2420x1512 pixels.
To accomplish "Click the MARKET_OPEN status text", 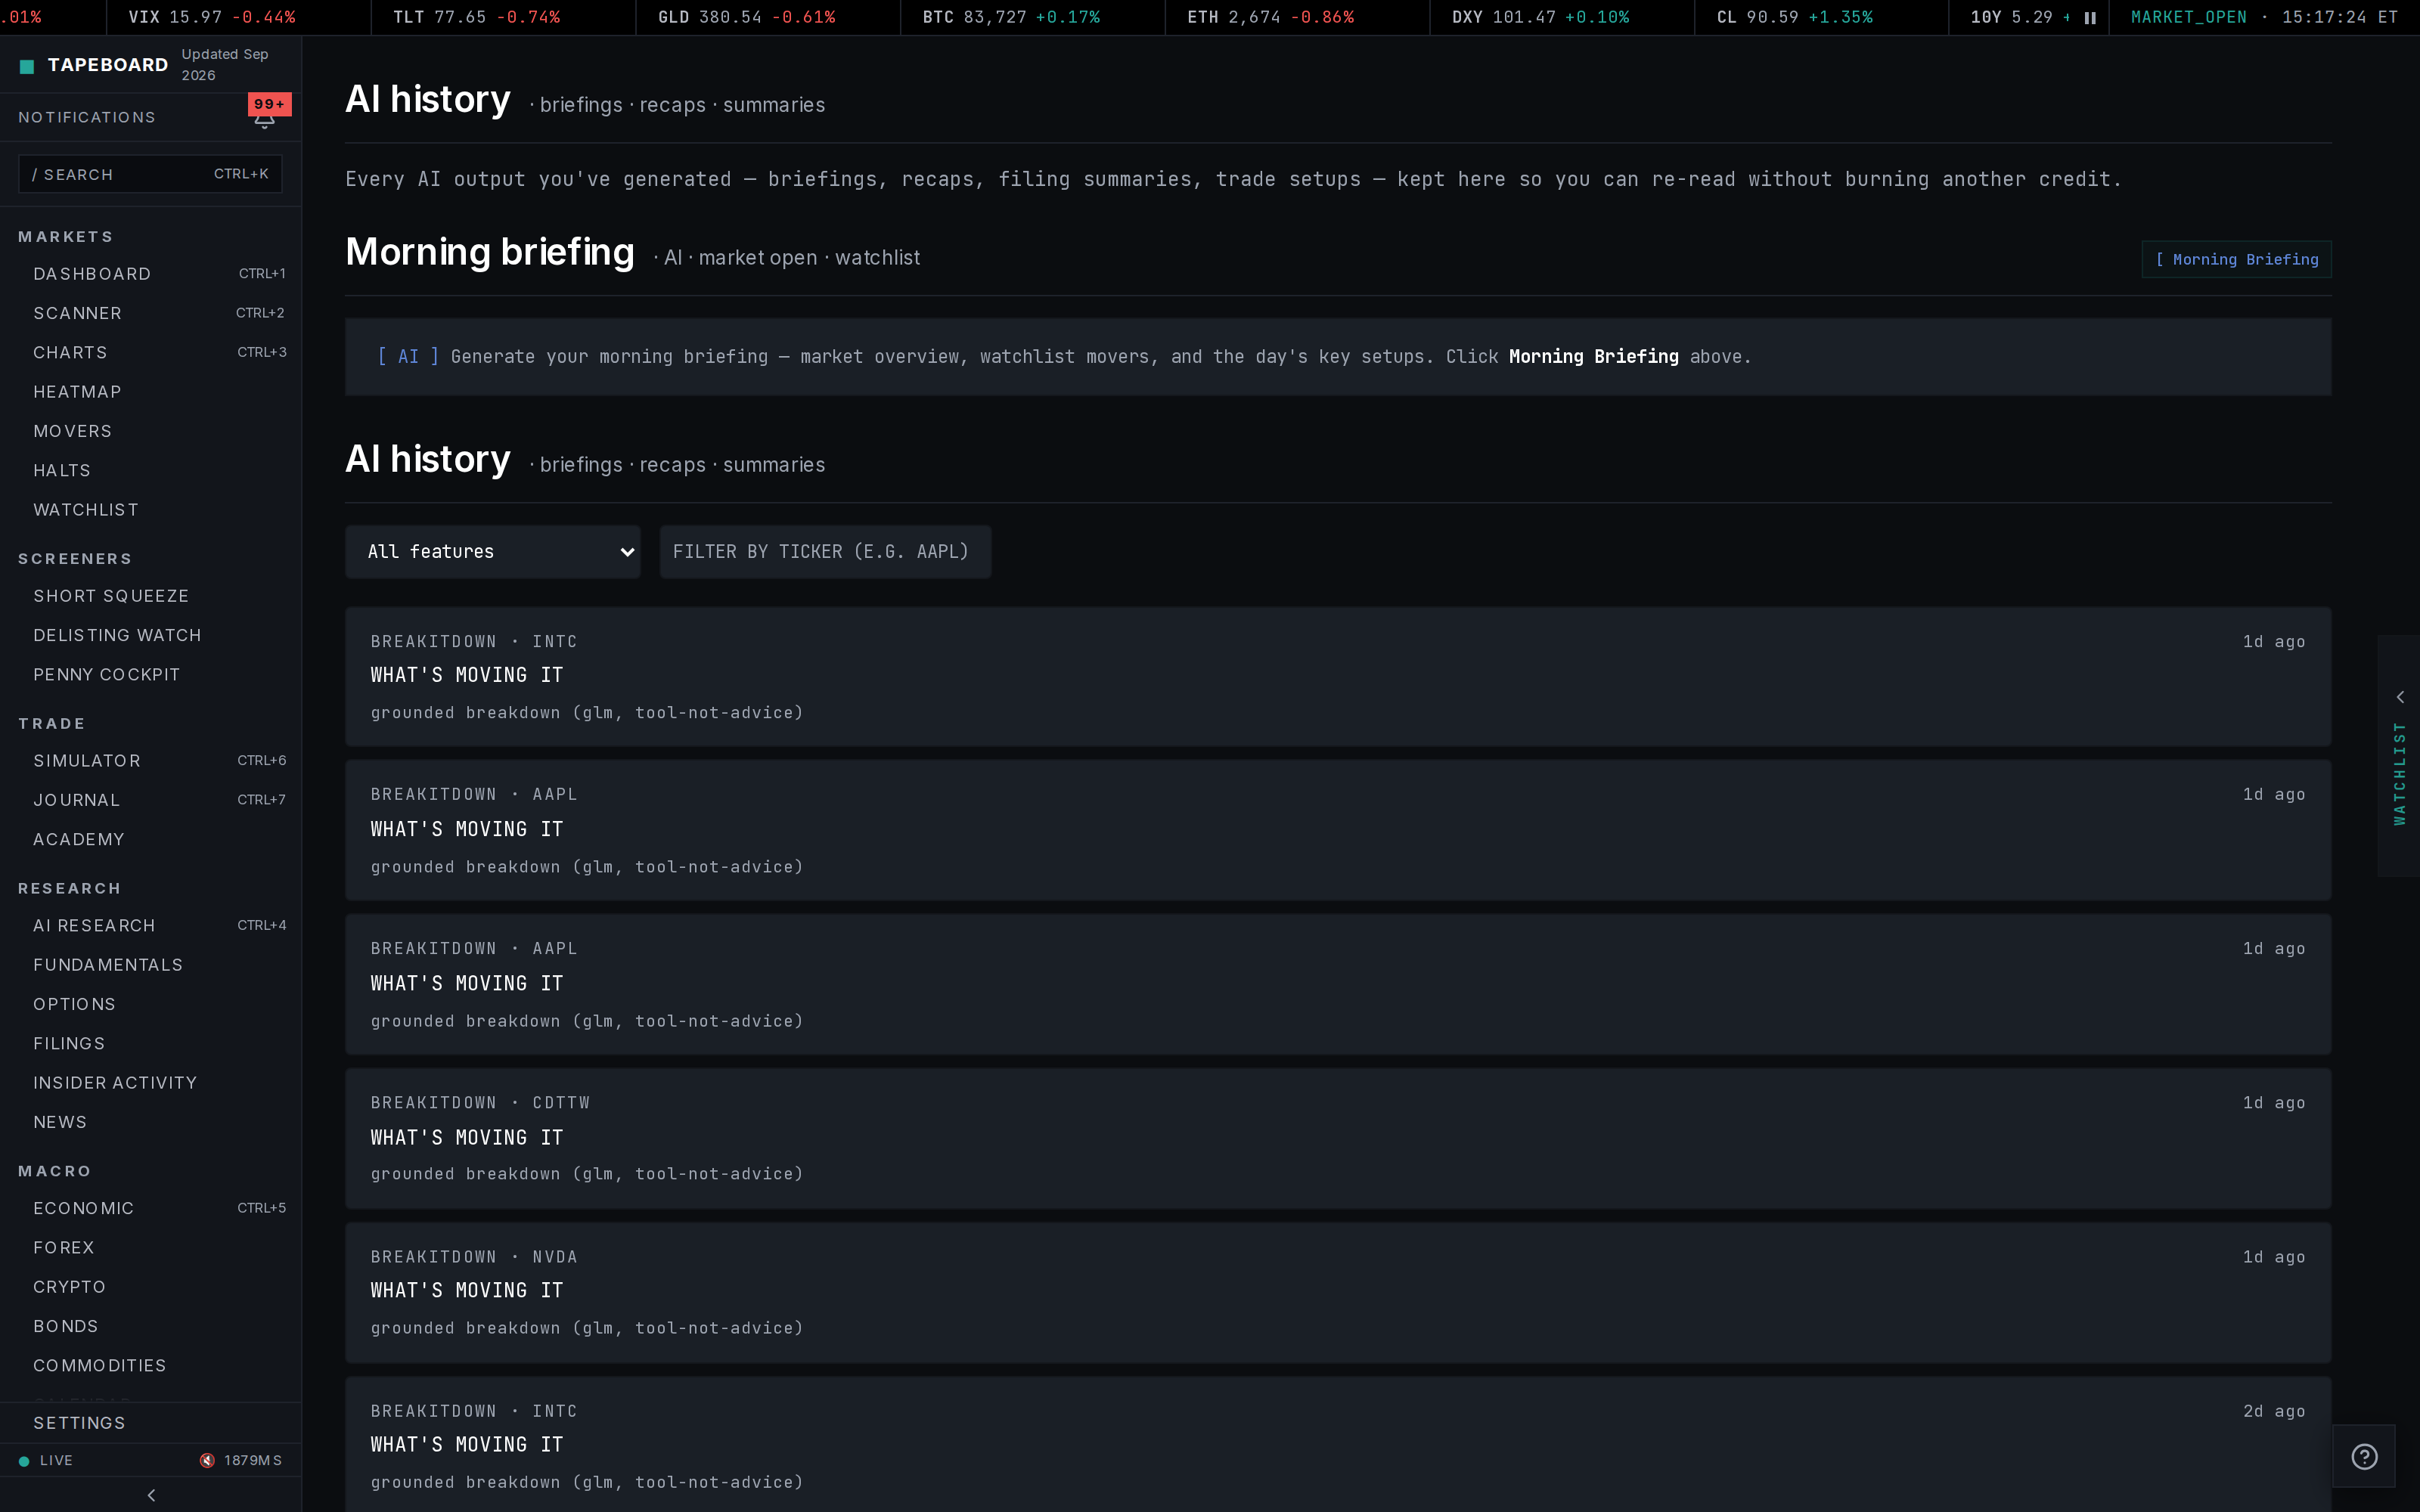I will pyautogui.click(x=2188, y=18).
